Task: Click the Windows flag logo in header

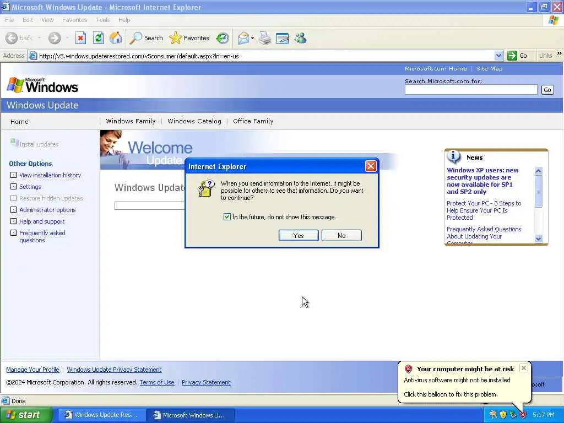Action: tap(15, 85)
